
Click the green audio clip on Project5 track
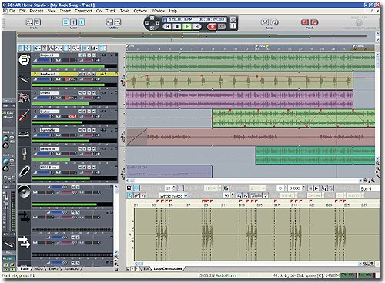pos(250,62)
